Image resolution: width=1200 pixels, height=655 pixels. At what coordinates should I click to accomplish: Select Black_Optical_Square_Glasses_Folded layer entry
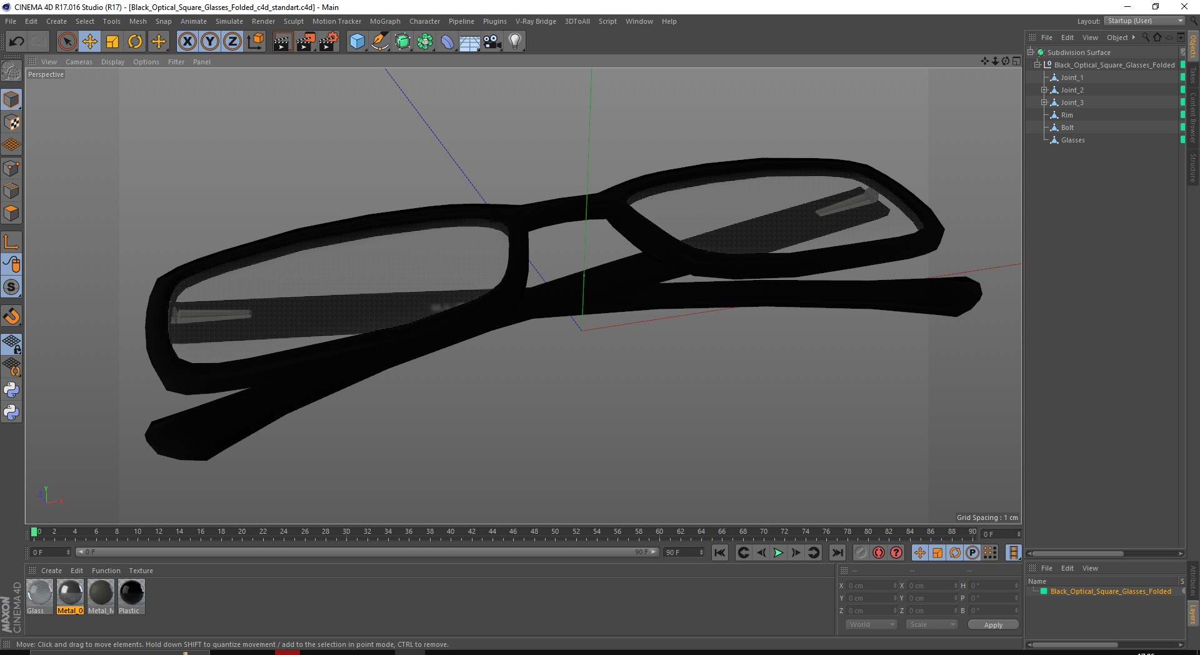pos(1111,591)
